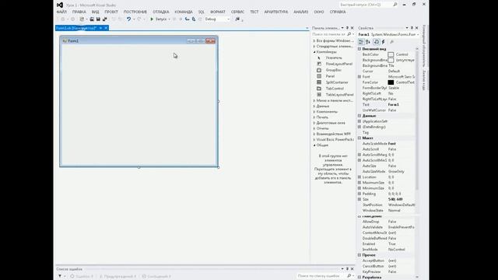Select the Указатель pointer tool

334,58
